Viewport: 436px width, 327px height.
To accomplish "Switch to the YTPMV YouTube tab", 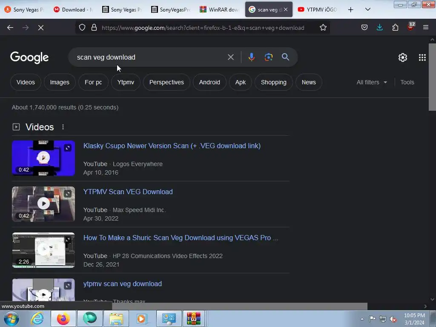I will pos(317,9).
